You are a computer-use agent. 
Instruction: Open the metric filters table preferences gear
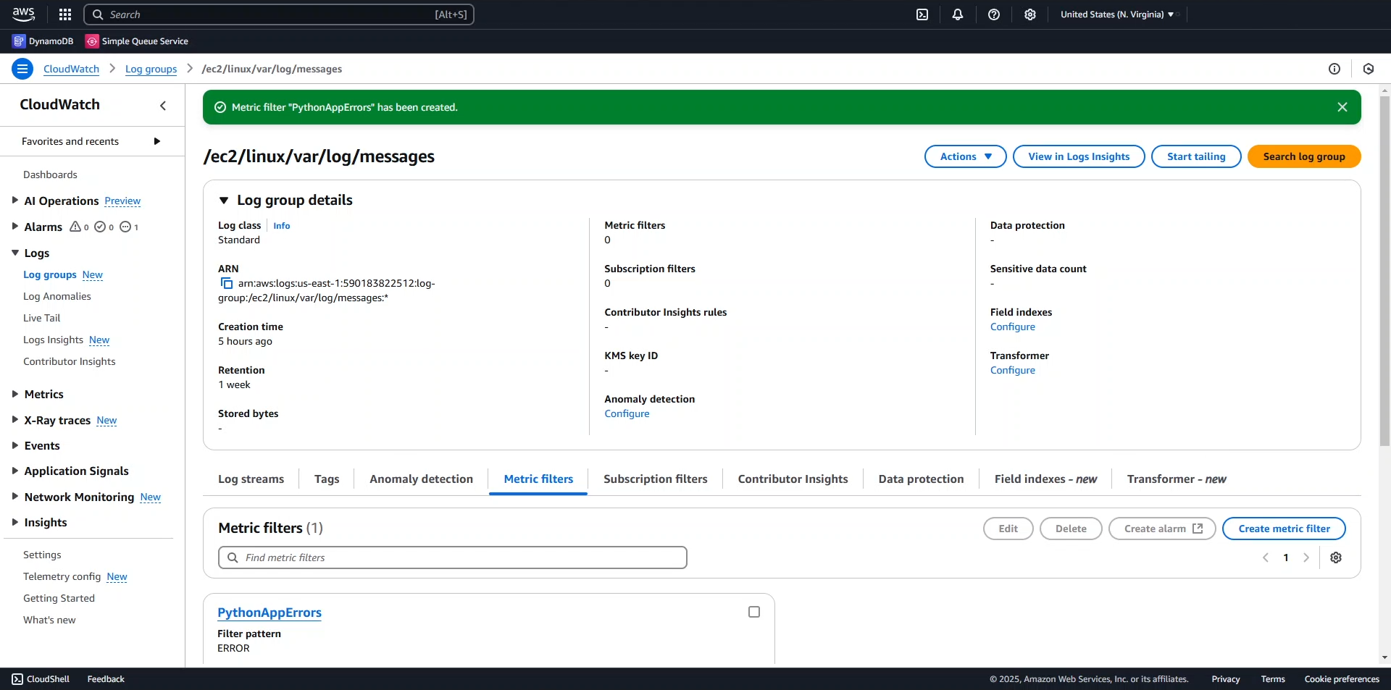1336,558
